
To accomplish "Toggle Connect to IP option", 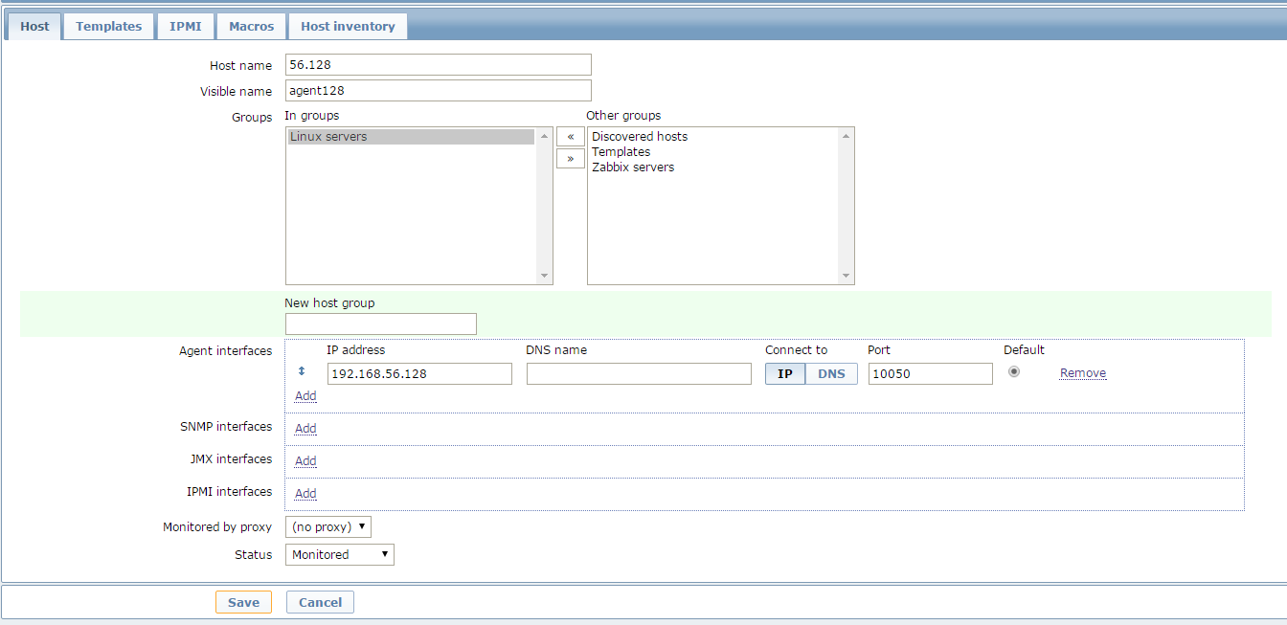I will [x=784, y=373].
